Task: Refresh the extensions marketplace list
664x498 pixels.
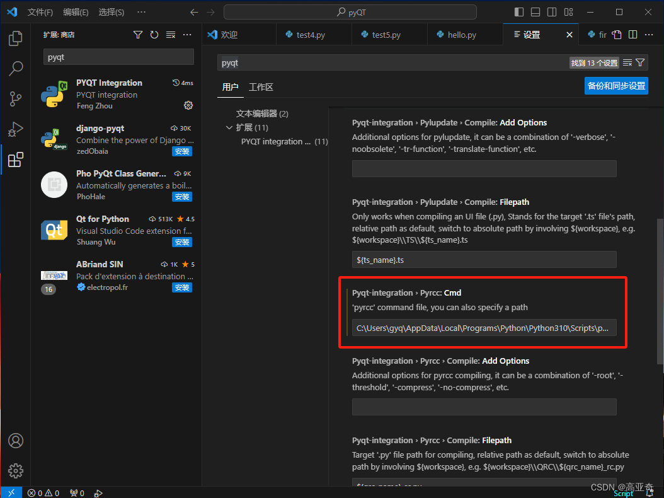Action: [x=154, y=35]
